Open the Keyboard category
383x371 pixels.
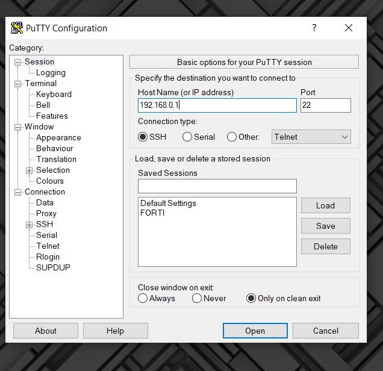54,95
